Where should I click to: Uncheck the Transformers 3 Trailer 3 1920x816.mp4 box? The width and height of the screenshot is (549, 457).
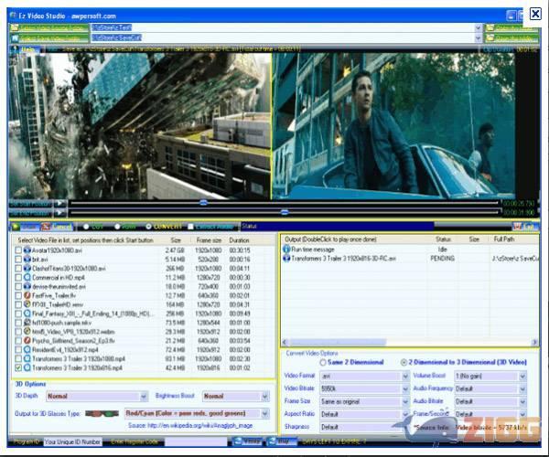click(18, 367)
